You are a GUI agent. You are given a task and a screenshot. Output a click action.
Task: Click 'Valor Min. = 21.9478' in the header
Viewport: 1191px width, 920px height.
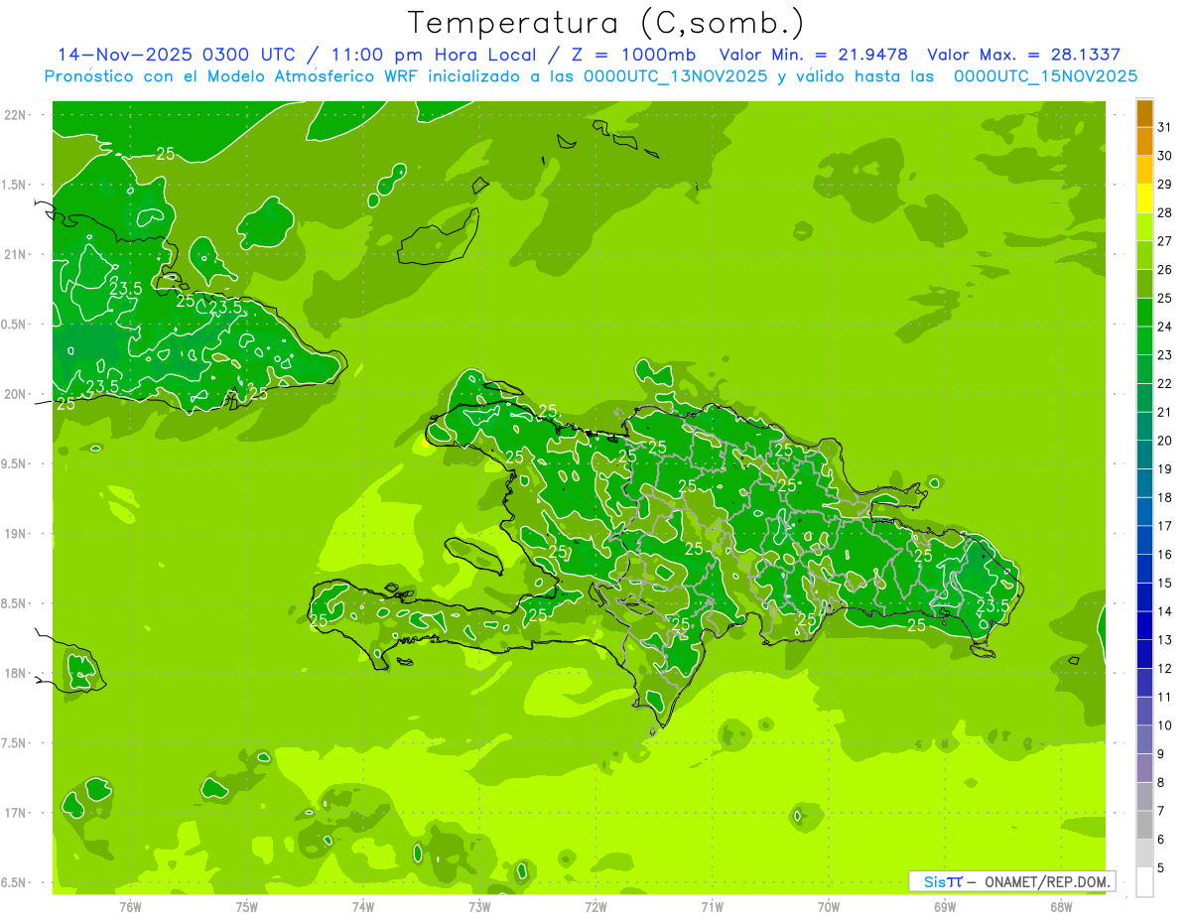click(x=814, y=55)
